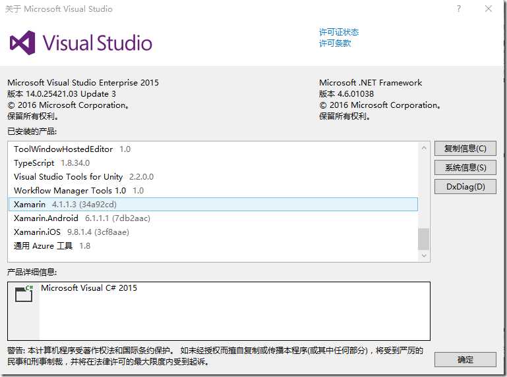The width and height of the screenshot is (507, 377).
Task: Click .NET Framework version 4.6.01038 text
Action: 346,94
